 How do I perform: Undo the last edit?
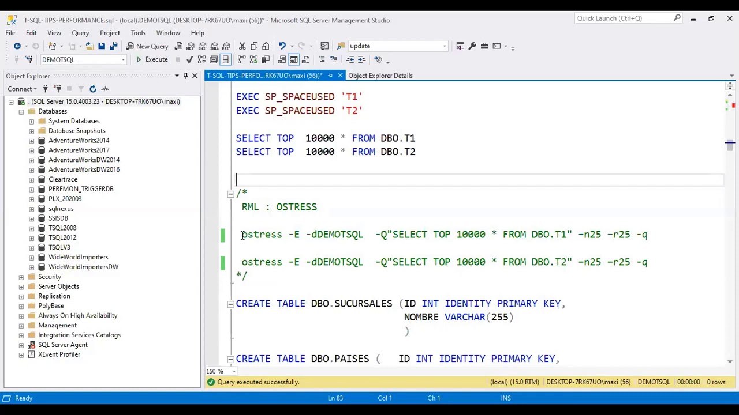pyautogui.click(x=282, y=46)
